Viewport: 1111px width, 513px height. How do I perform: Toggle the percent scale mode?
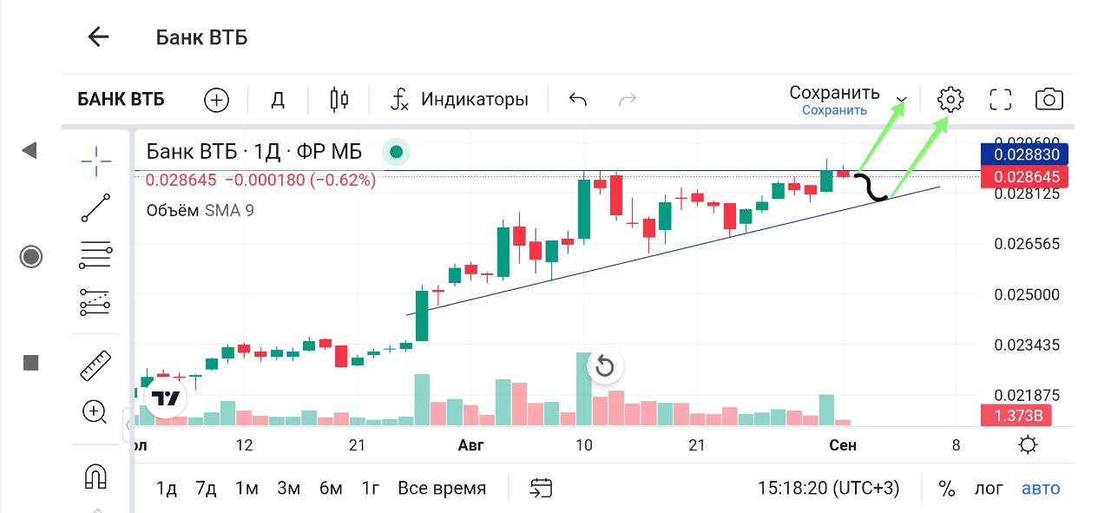pos(946,489)
